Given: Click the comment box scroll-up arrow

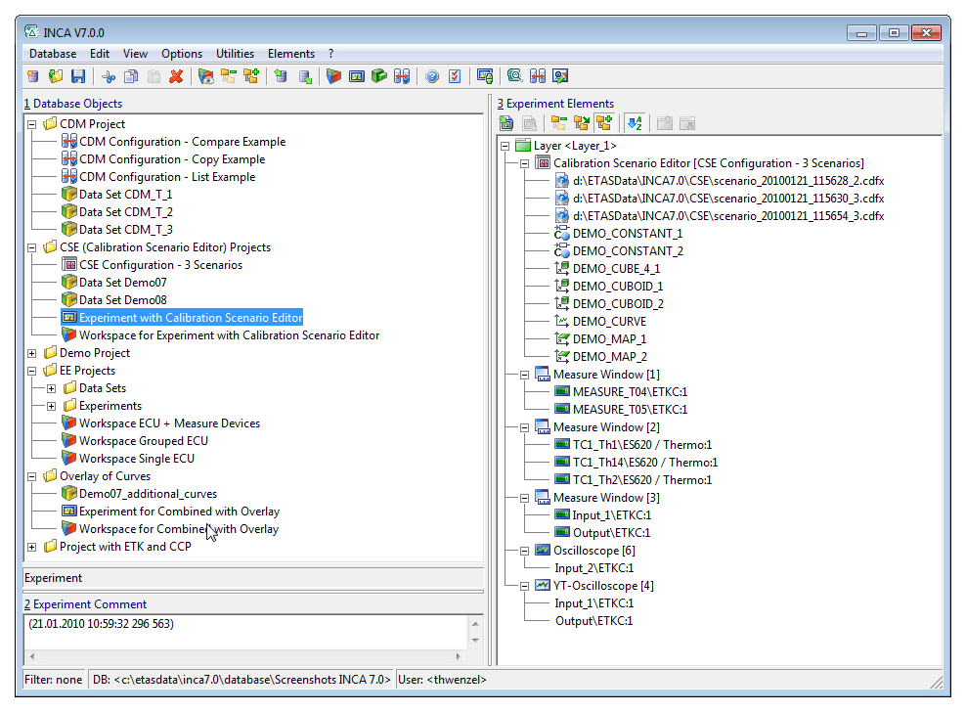Looking at the screenshot, I should [x=475, y=624].
